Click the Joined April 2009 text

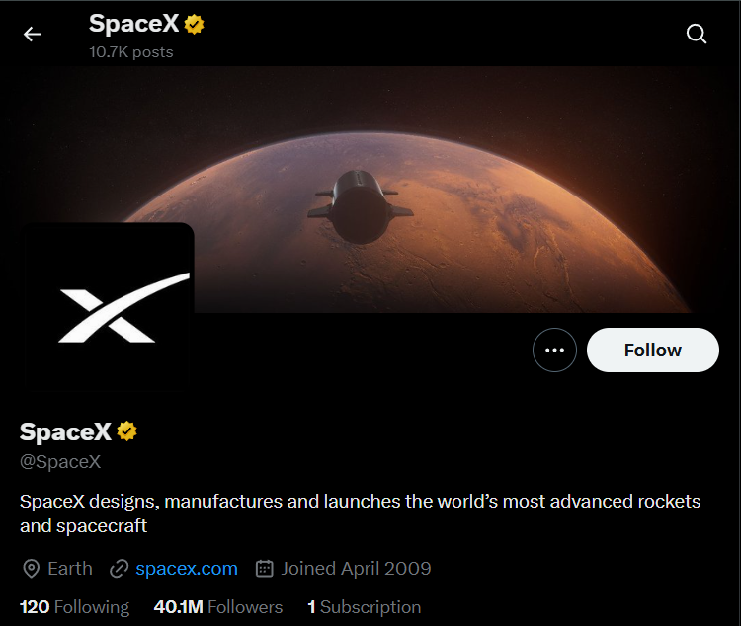tap(356, 568)
